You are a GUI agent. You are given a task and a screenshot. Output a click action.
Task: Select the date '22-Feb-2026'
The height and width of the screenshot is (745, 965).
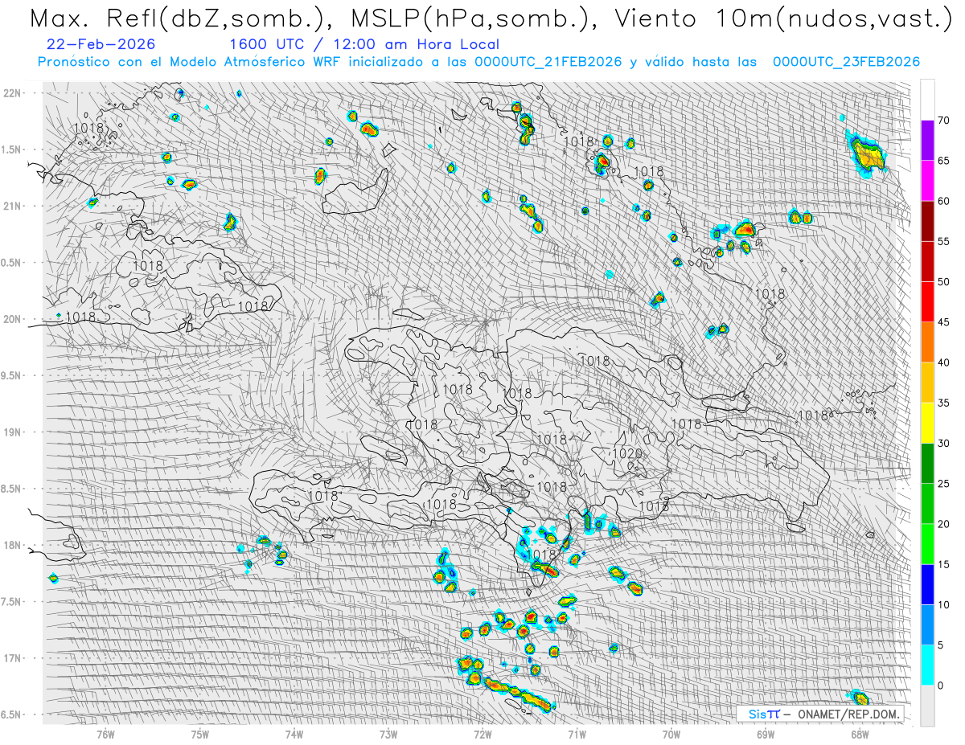pyautogui.click(x=101, y=44)
